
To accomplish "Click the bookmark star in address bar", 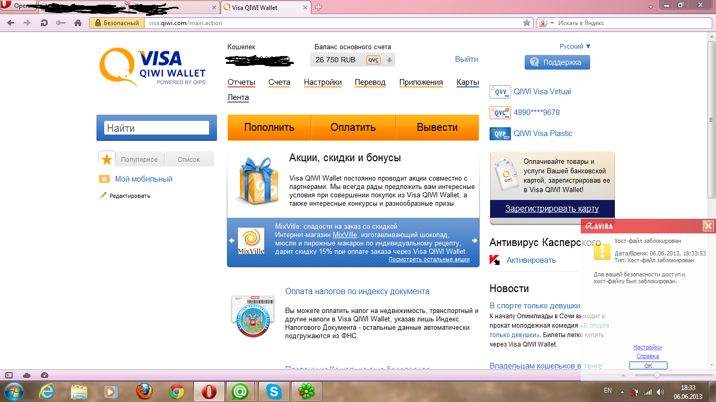I will (527, 23).
